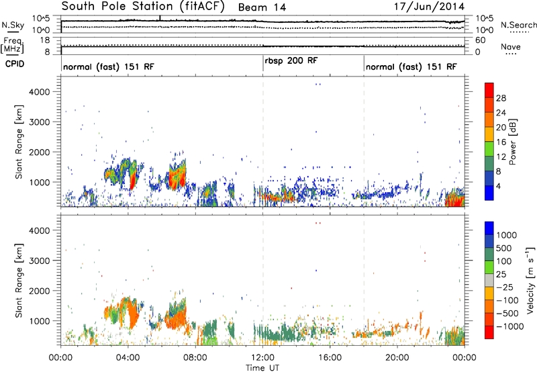Click the '08:00' time tick label
The height and width of the screenshot is (372, 537).
coord(195,358)
